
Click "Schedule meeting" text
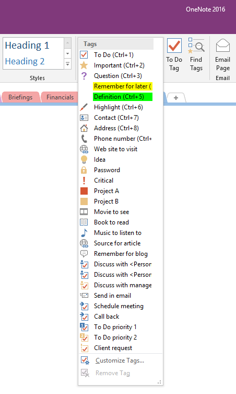click(119, 306)
